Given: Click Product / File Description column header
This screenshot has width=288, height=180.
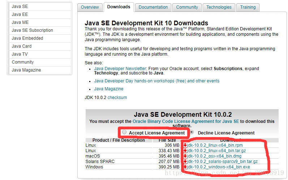Looking at the screenshot, I should click(119, 140).
